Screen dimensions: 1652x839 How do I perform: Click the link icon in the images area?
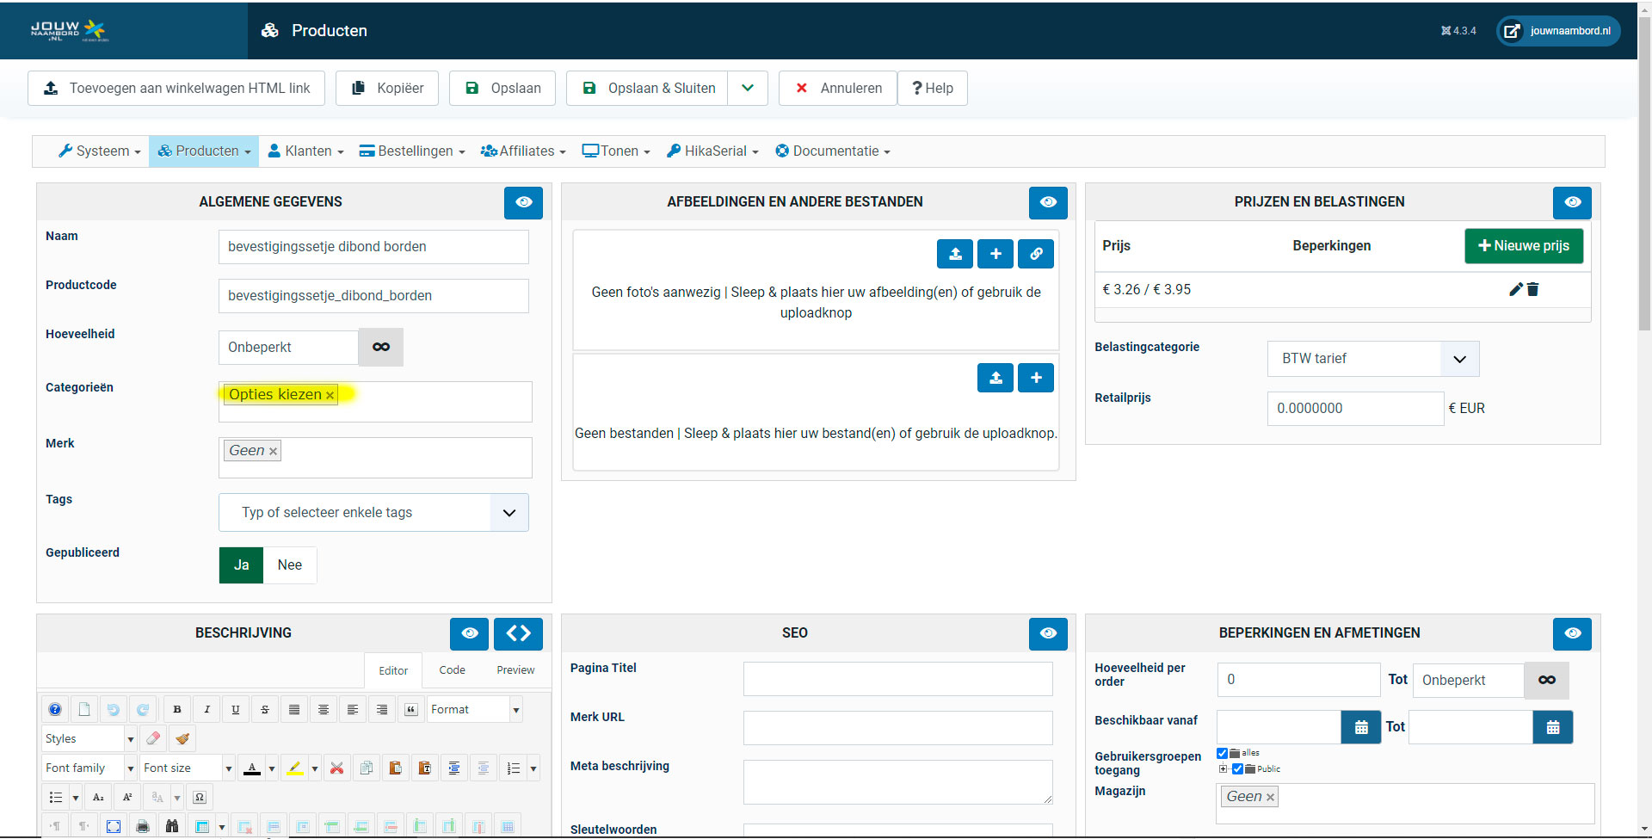click(x=1036, y=254)
